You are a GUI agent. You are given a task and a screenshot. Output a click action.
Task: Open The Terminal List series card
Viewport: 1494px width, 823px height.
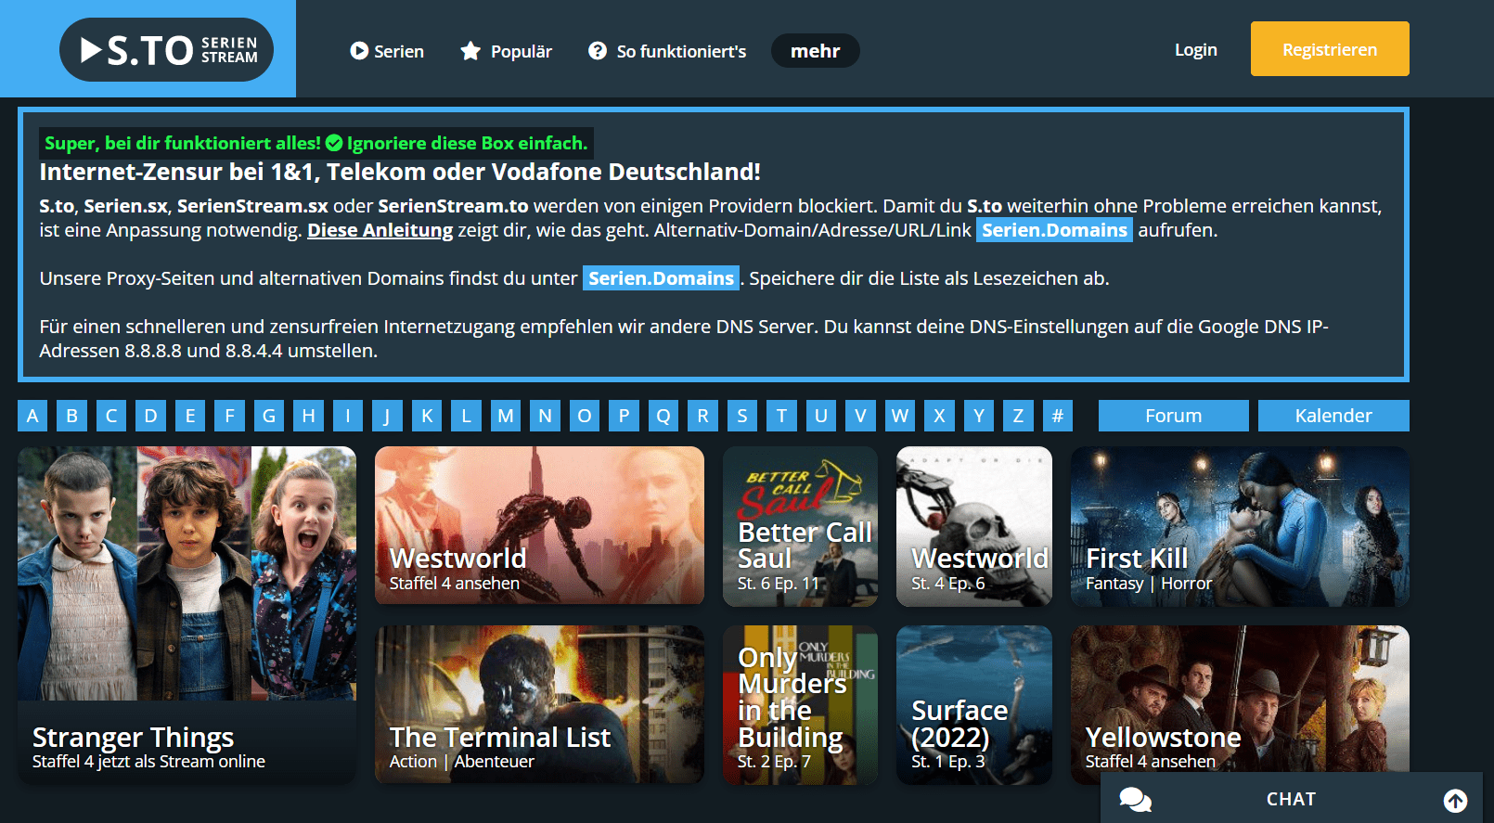point(539,705)
